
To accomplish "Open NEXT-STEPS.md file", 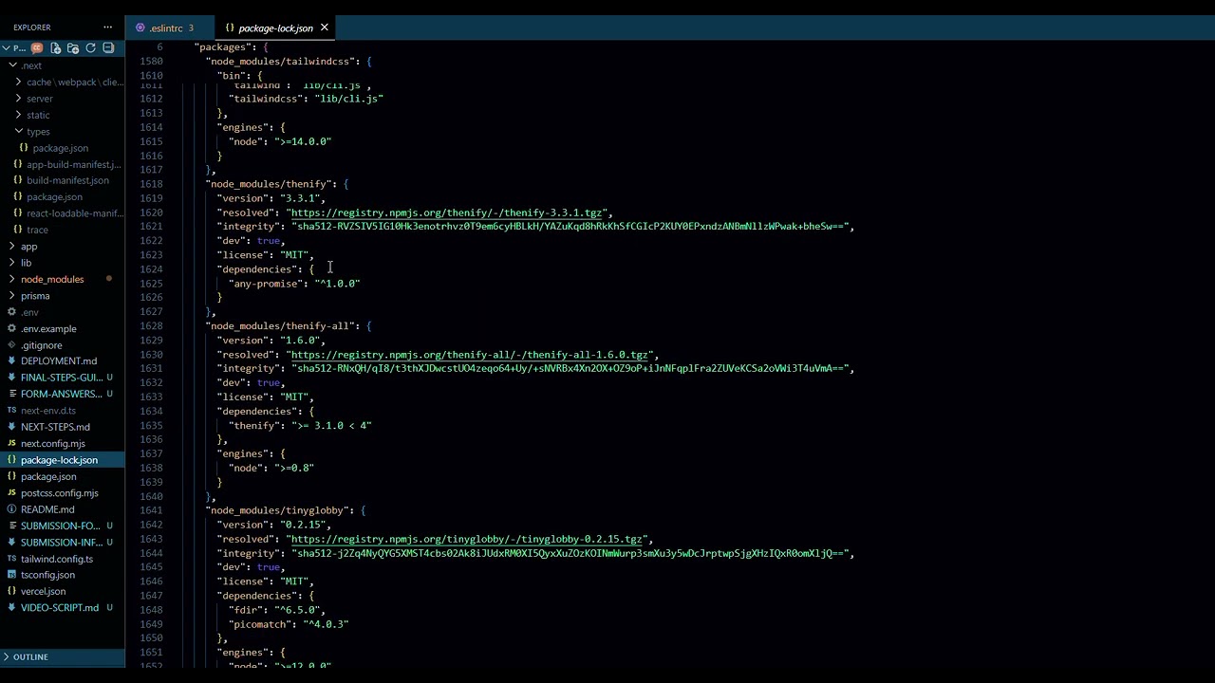I will [x=55, y=427].
